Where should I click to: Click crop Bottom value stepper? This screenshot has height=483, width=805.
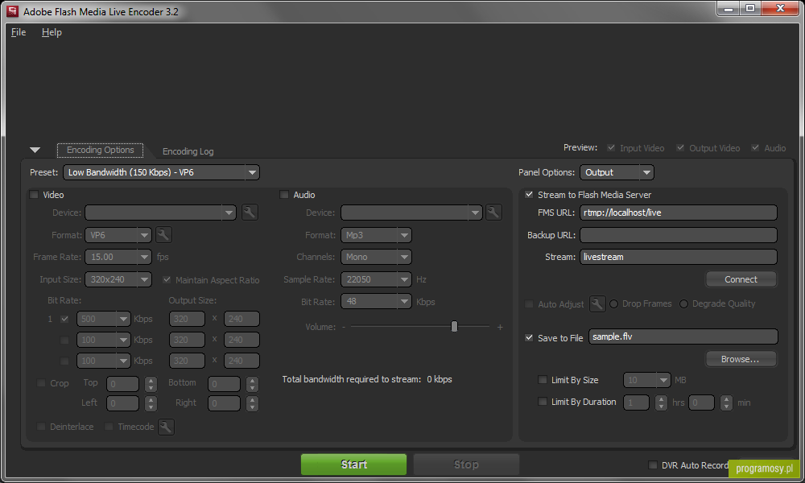[x=252, y=384]
